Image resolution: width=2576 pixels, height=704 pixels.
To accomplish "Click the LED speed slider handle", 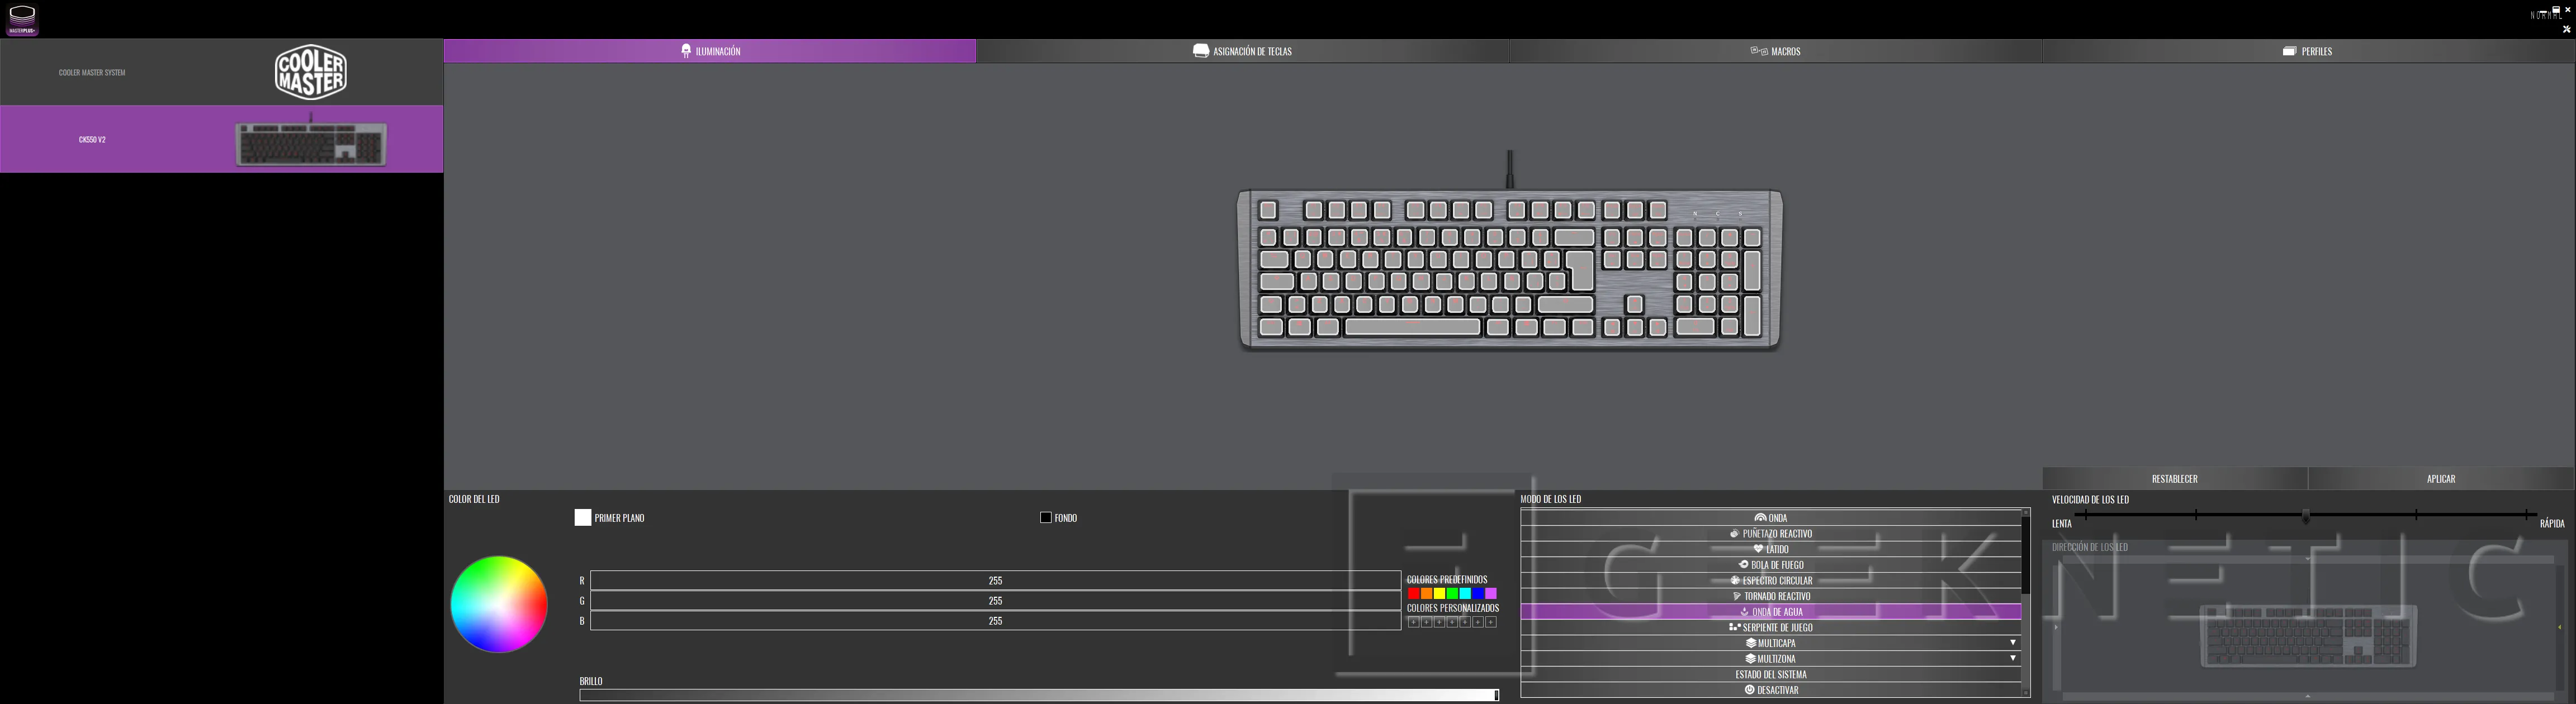I will (x=2306, y=517).
